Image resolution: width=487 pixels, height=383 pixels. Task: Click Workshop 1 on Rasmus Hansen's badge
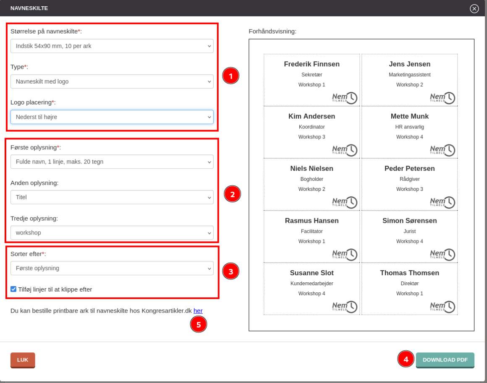pos(312,241)
